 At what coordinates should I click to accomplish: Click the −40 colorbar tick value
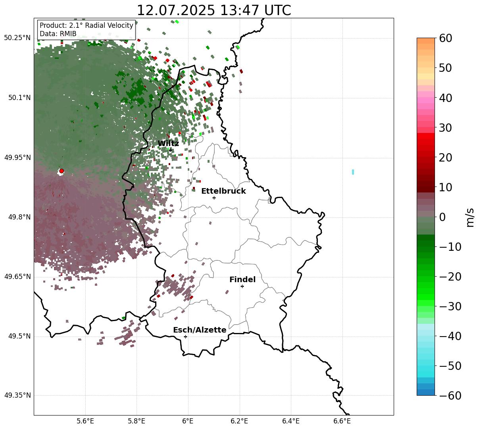[450, 336]
